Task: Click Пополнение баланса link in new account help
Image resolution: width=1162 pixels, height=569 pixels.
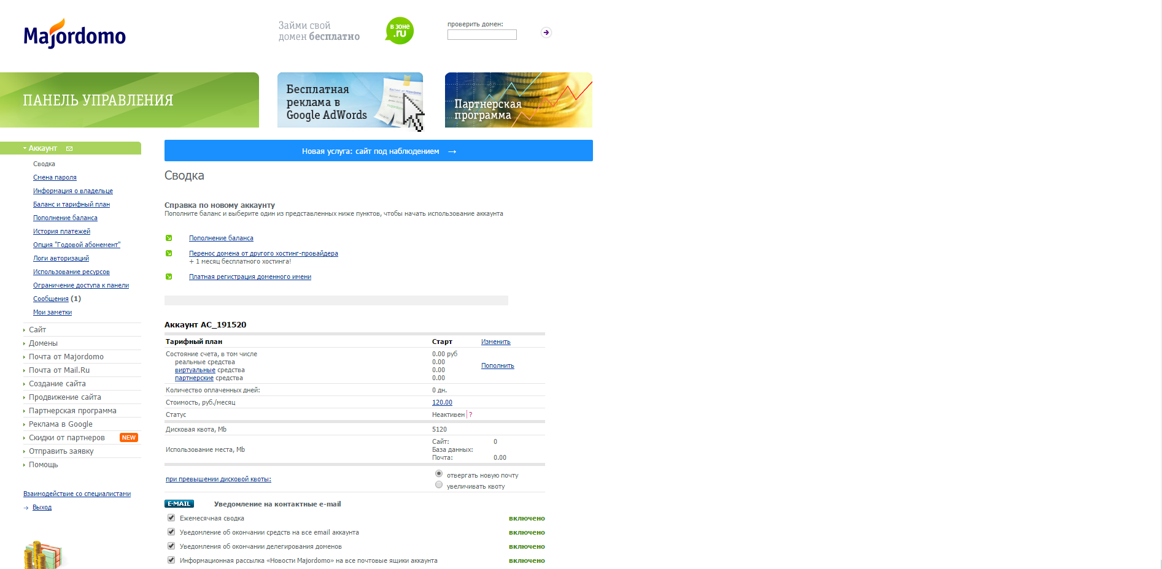Action: point(221,238)
